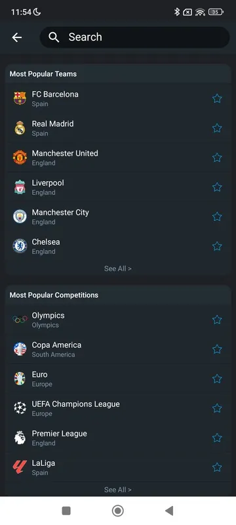The width and height of the screenshot is (236, 525).
Task: Tap the LaLiga red logo
Action: [x=20, y=467]
